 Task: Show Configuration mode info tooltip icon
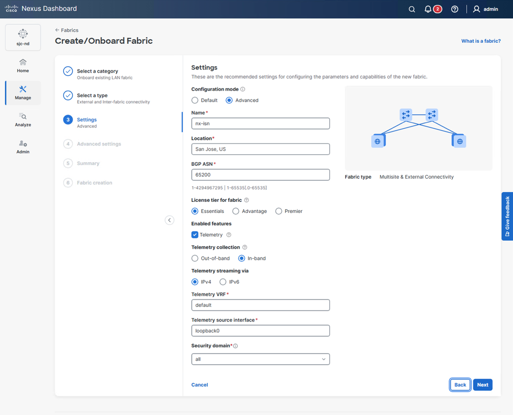coord(243,89)
